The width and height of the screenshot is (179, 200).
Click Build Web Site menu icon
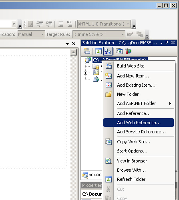pos(109,66)
